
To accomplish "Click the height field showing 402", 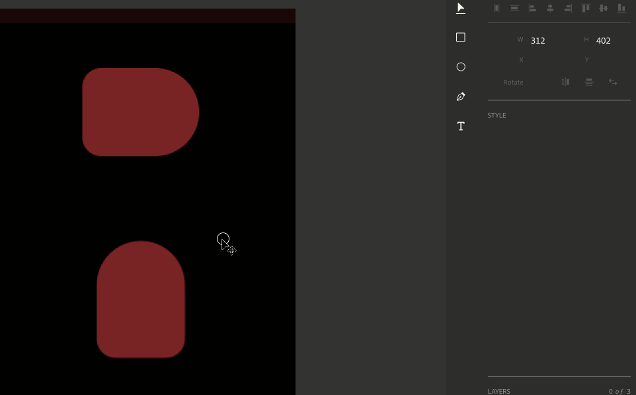I will pyautogui.click(x=603, y=40).
